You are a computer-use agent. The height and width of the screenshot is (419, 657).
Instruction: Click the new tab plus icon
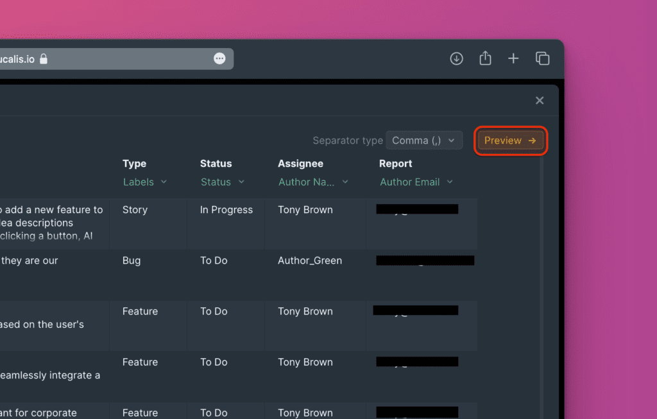click(x=513, y=59)
